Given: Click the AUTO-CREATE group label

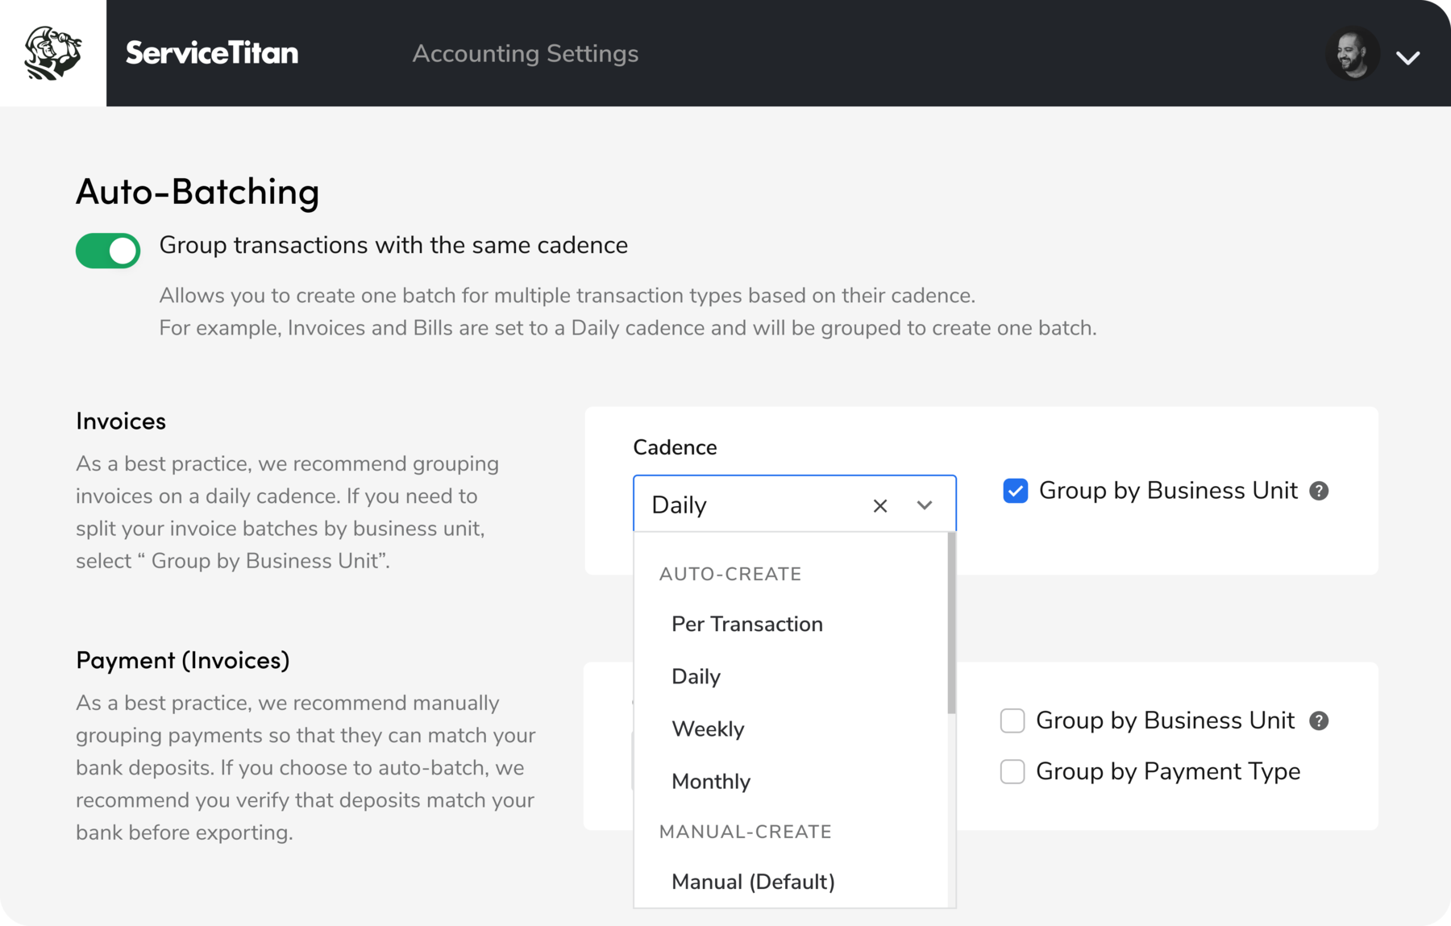Looking at the screenshot, I should coord(730,574).
